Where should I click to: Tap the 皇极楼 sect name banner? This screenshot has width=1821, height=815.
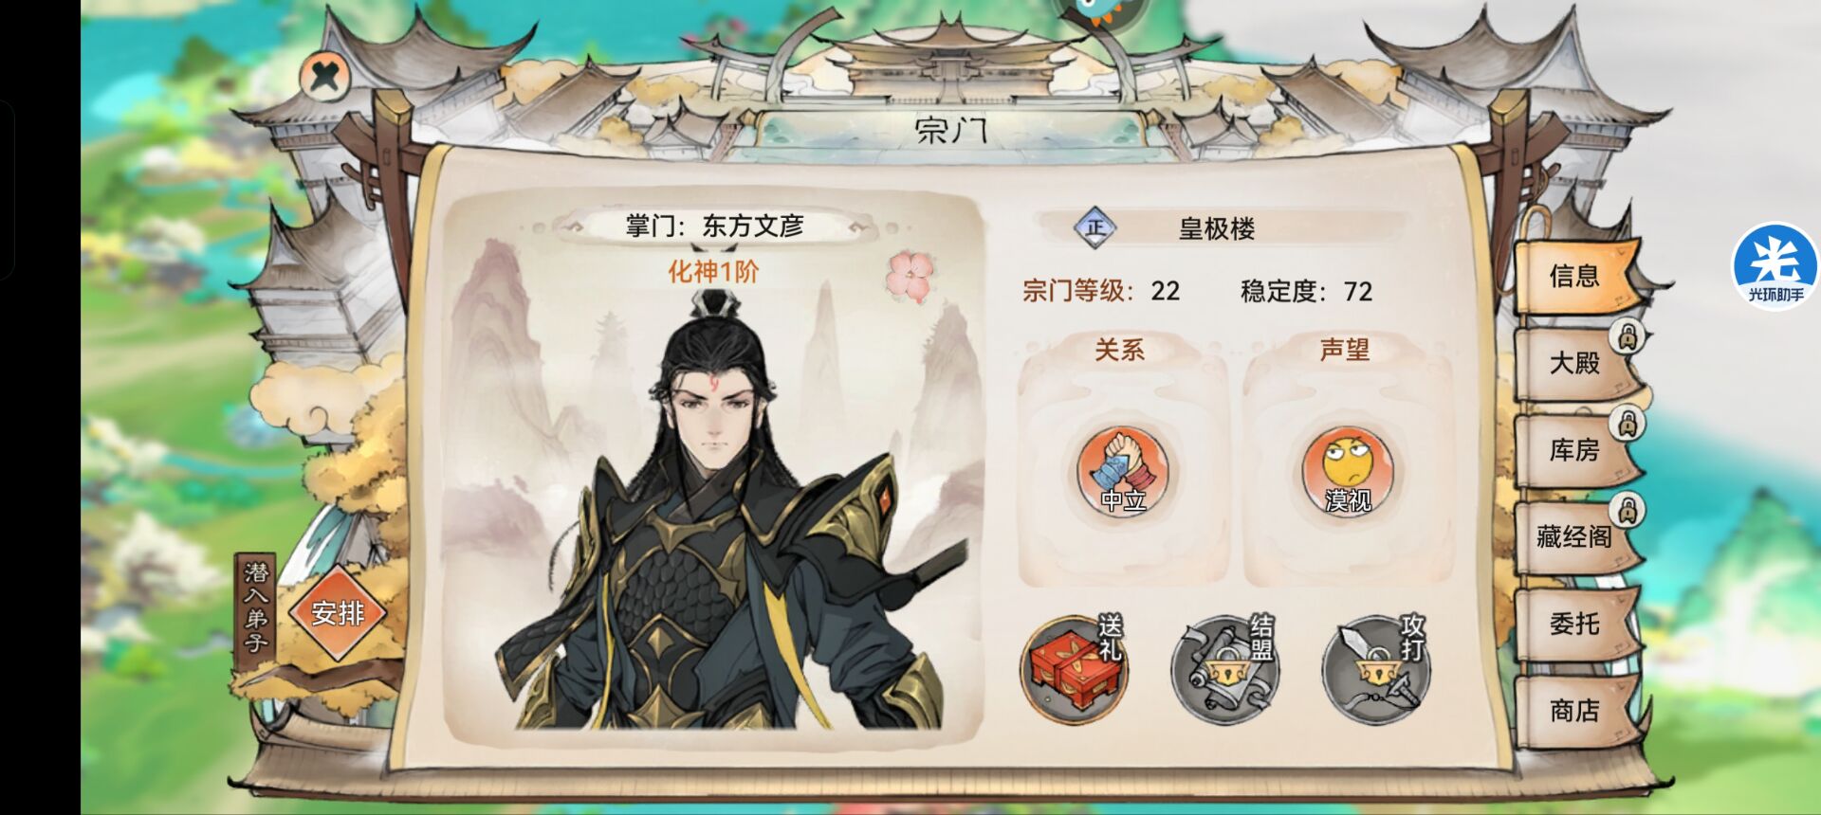tap(1217, 228)
